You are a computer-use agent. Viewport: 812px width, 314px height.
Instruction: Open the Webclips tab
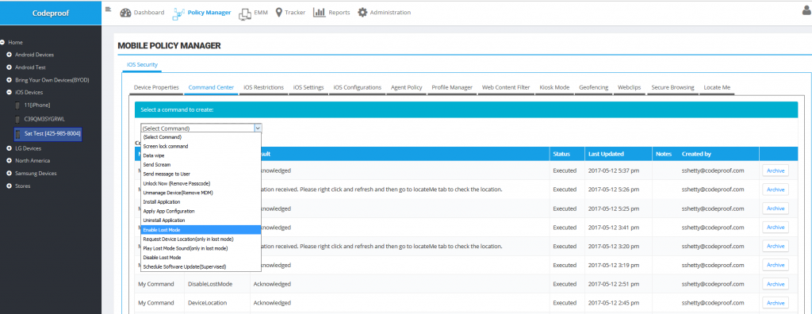629,87
